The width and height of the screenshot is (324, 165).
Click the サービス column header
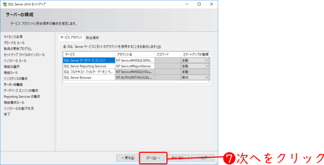pyautogui.click(x=89, y=55)
